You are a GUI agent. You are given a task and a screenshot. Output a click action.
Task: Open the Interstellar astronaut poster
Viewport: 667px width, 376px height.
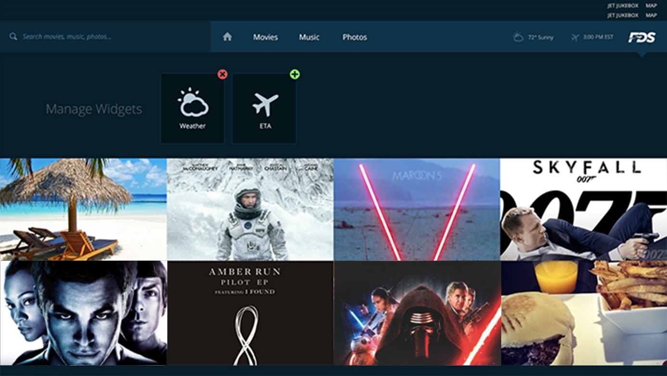[x=250, y=209]
